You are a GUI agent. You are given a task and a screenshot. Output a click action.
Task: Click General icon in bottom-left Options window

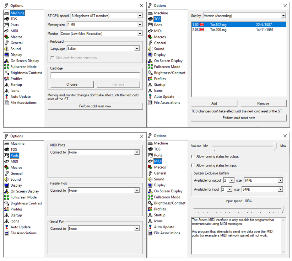click(7, 174)
